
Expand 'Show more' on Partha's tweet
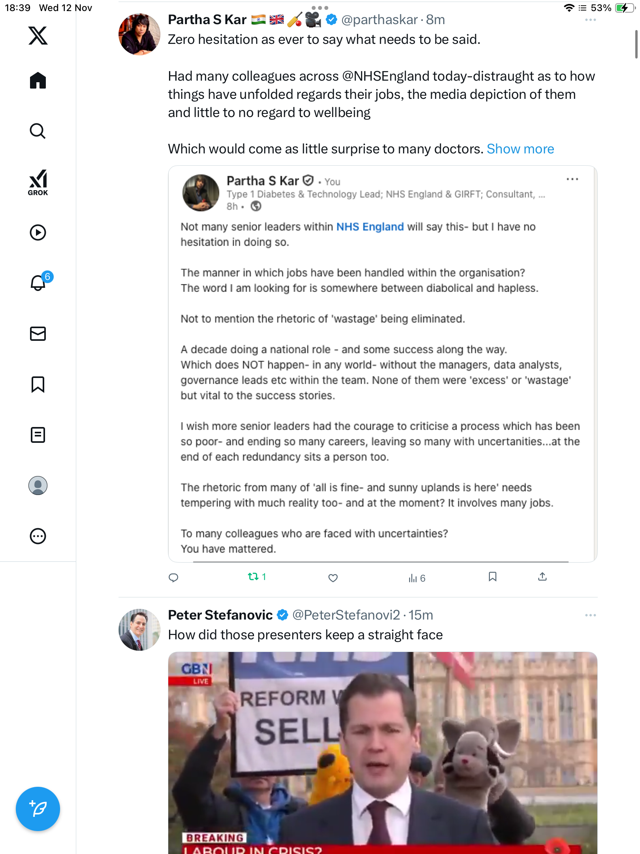click(x=520, y=149)
